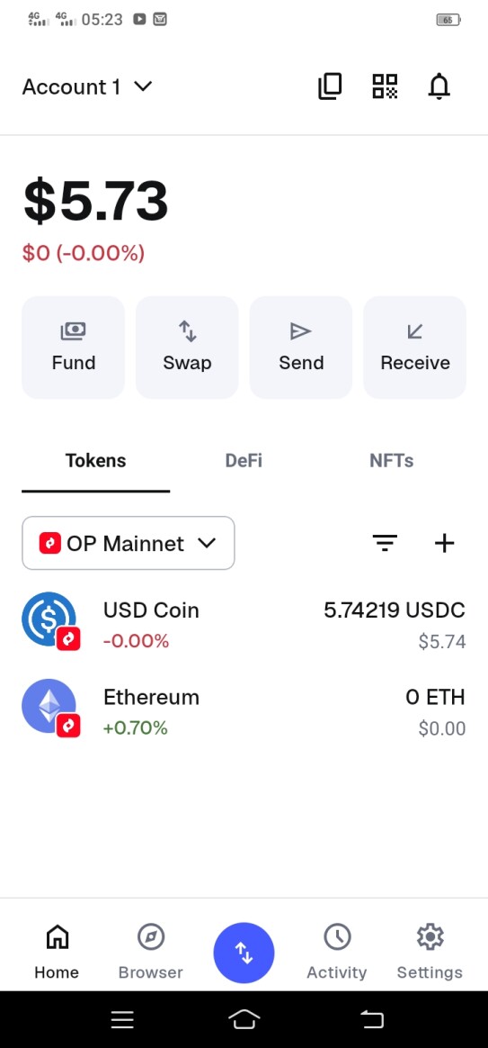
Task: Tap the Fund button
Action: (x=74, y=348)
